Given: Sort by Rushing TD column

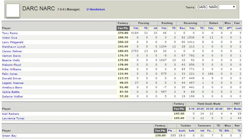Looking at the screenshot, I should pos(174,28).
